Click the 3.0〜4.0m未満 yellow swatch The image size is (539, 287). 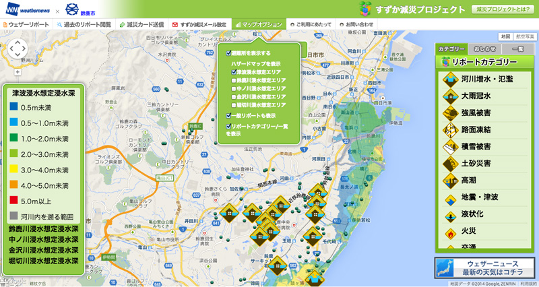14,168
